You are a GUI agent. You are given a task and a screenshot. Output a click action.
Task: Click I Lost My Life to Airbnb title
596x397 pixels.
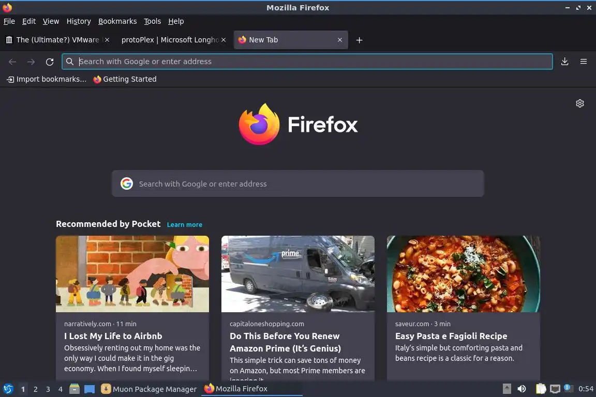tap(113, 336)
